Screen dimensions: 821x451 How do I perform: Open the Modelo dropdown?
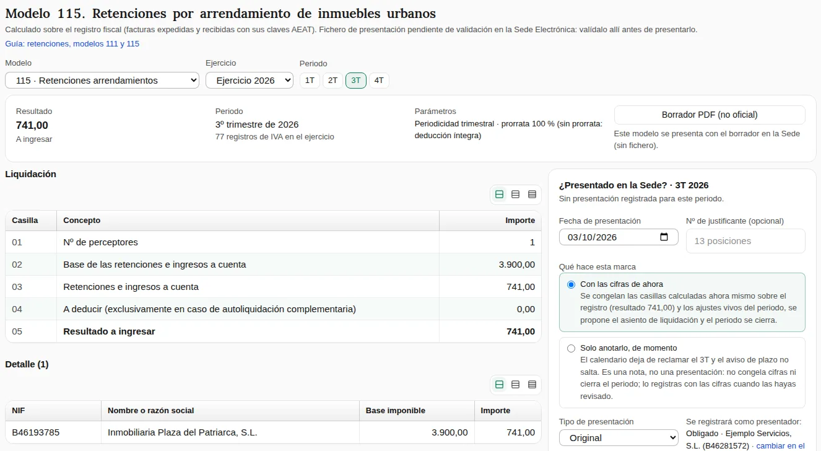pyautogui.click(x=102, y=81)
